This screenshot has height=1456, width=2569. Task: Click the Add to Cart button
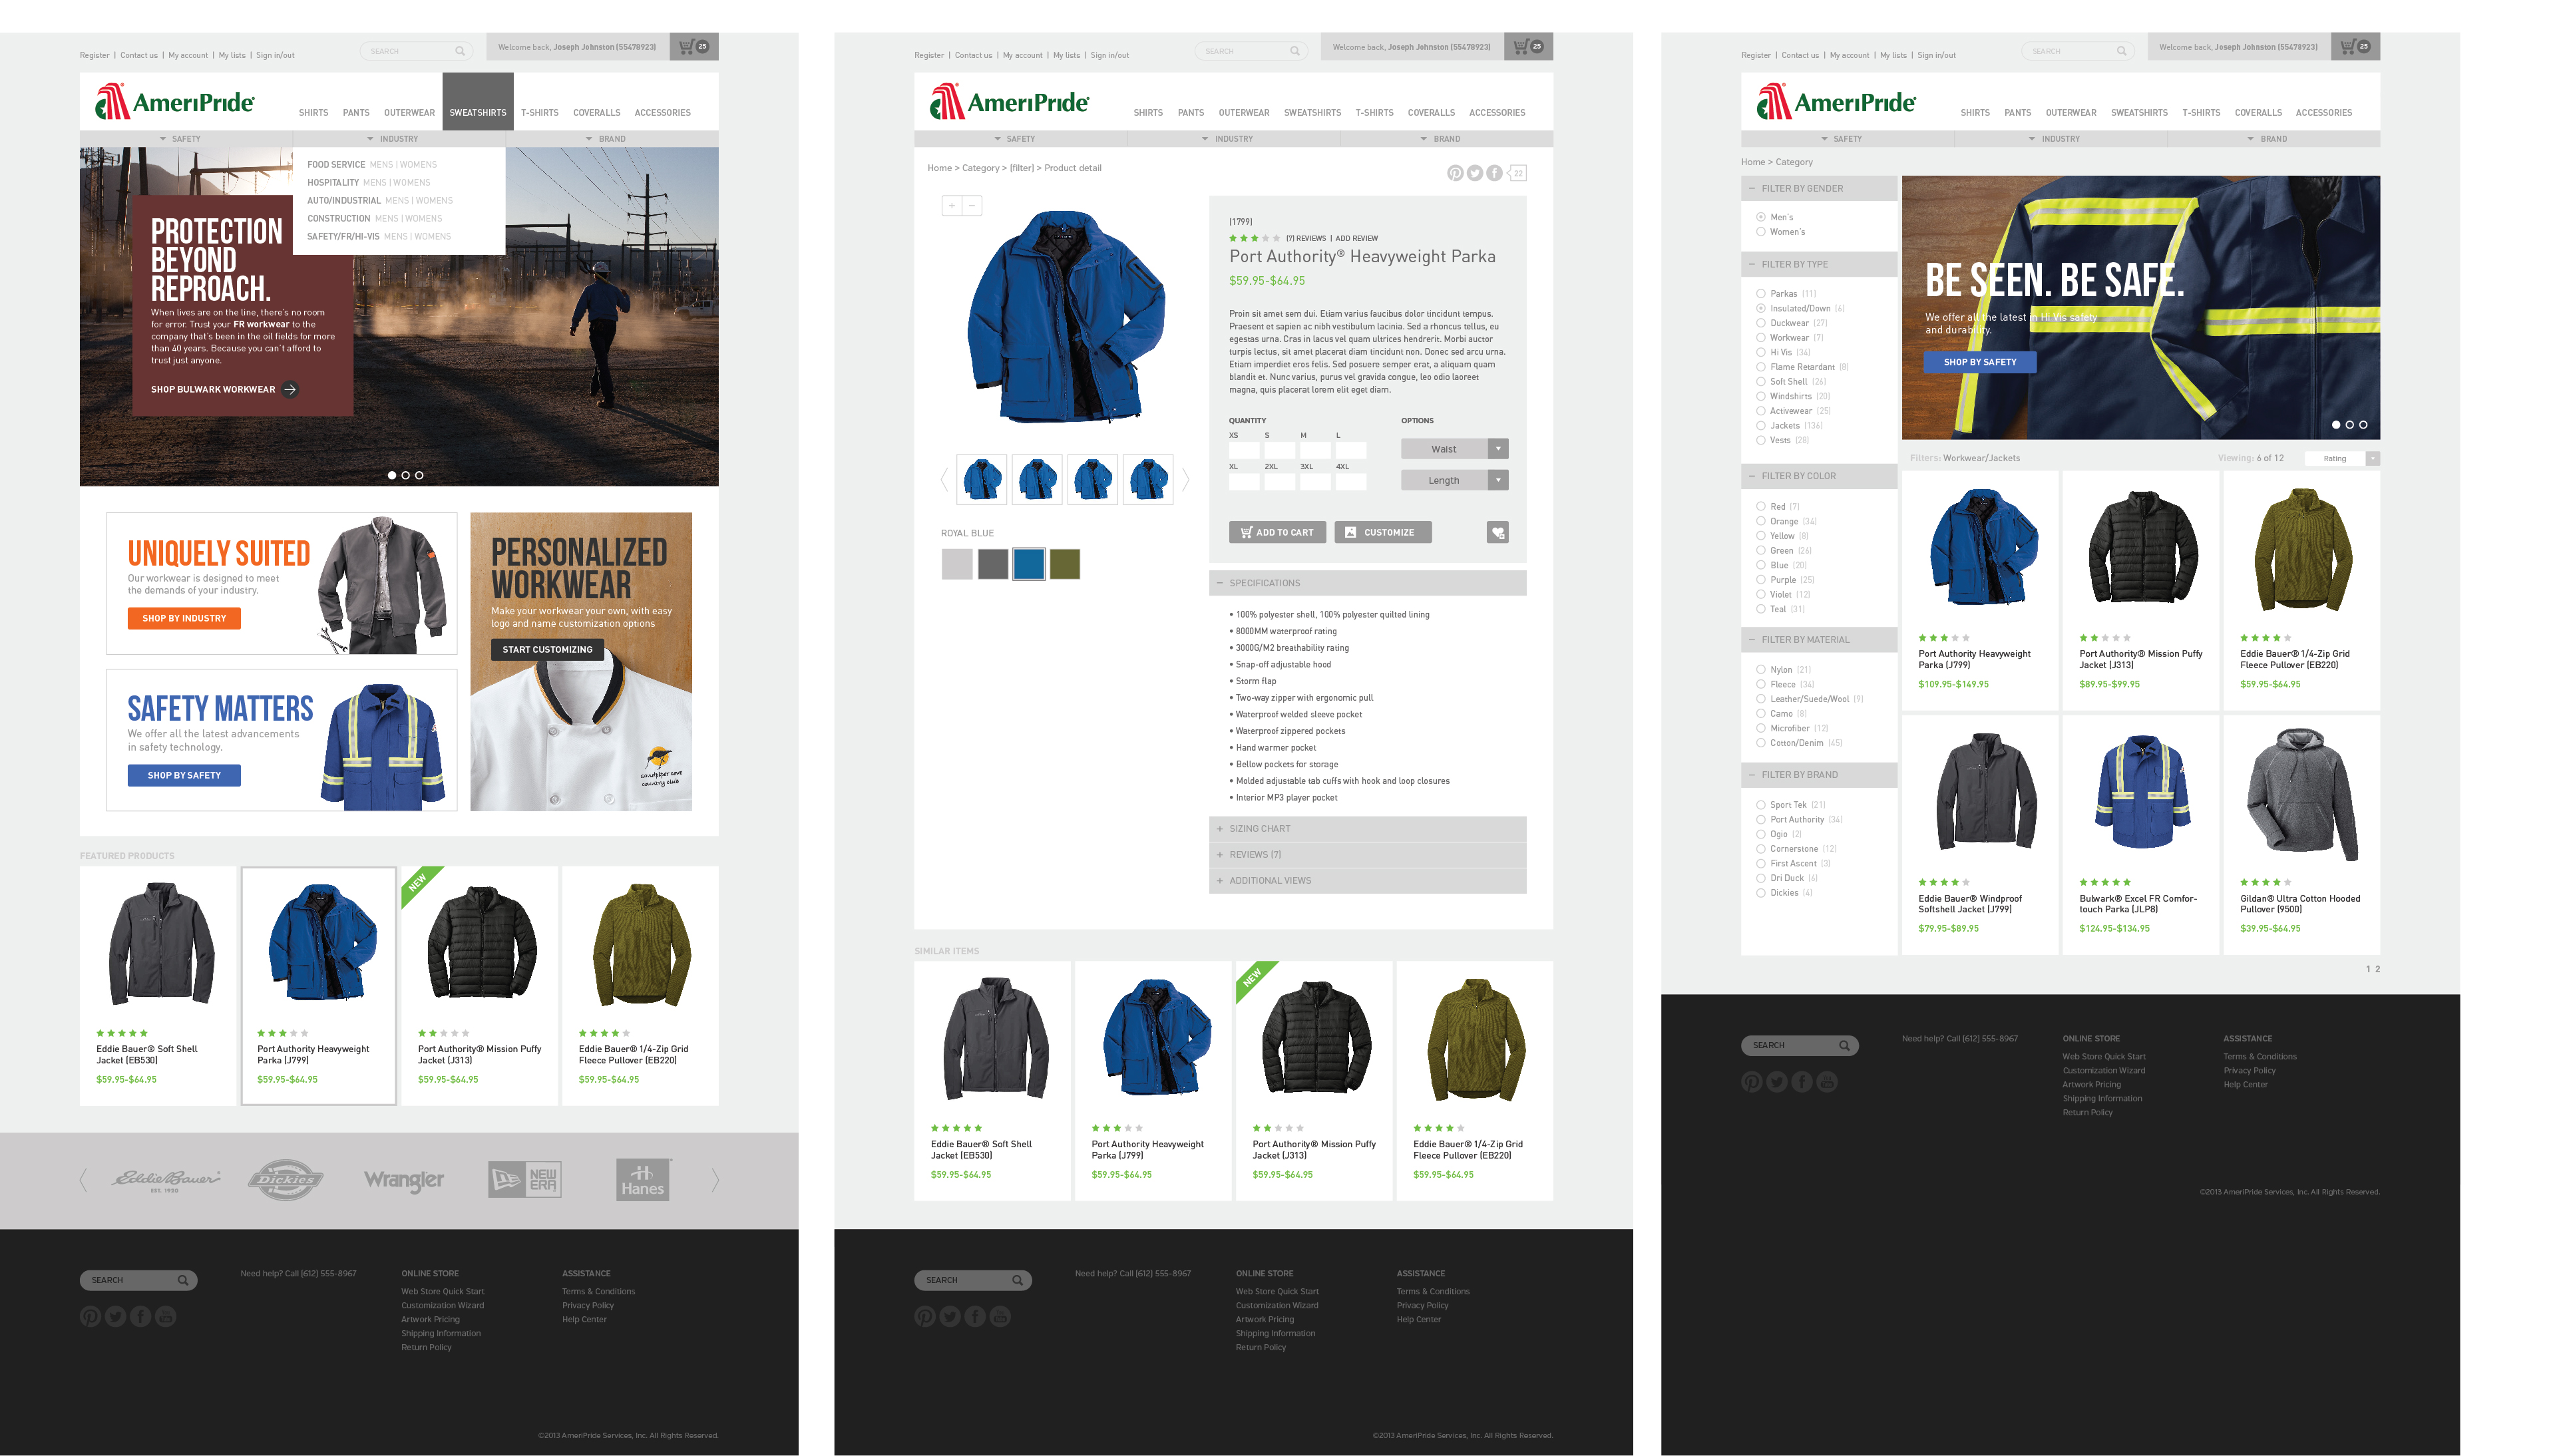[x=1277, y=533]
